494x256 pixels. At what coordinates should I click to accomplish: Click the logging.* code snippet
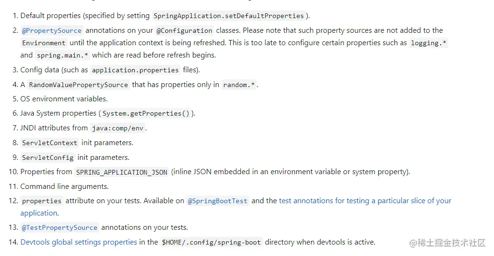429,43
